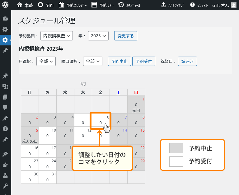This screenshot has width=239, height=195.
Task: Select the January 31 calendar cell
Action: point(47,177)
